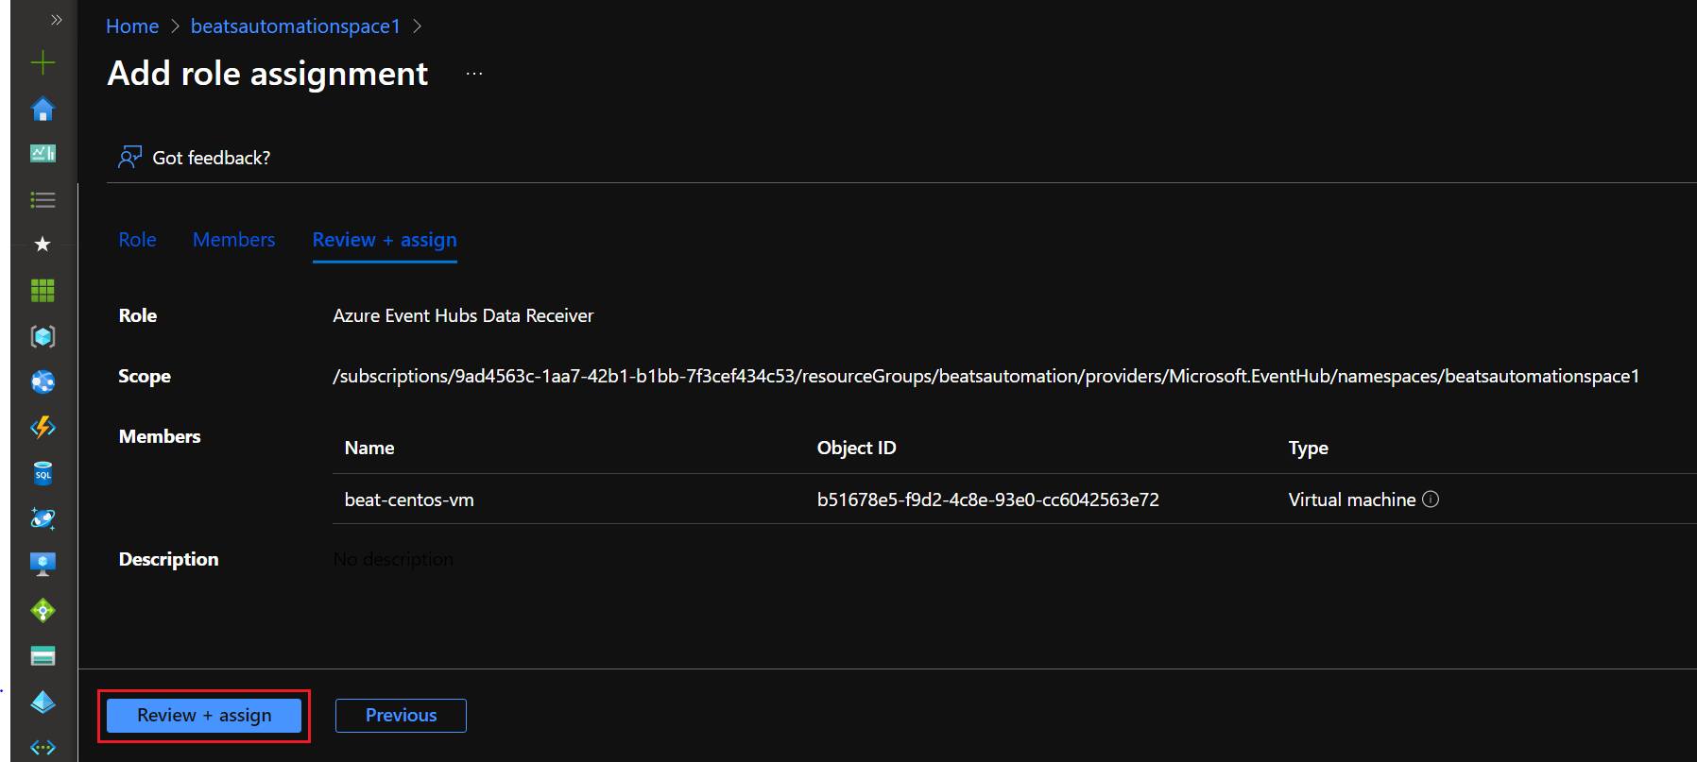This screenshot has width=1697, height=762.
Task: Open SQL databases icon
Action: click(43, 473)
